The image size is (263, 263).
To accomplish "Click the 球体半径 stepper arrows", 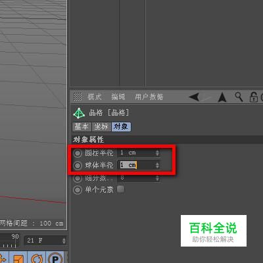I will click(157, 165).
